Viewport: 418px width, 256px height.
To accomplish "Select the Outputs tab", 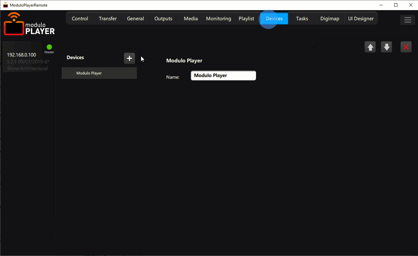I will click(x=163, y=19).
